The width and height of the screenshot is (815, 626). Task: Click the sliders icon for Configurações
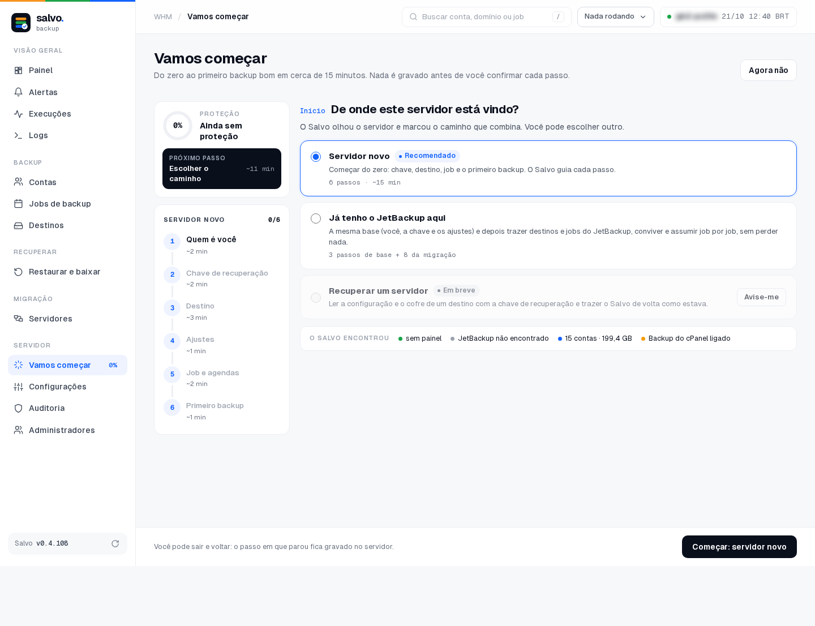coord(18,387)
